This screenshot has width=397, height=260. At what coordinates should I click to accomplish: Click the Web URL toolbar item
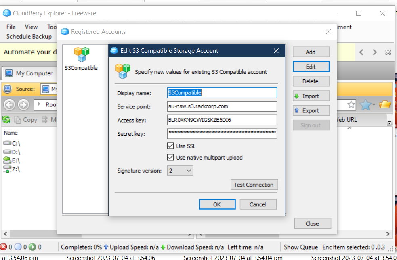coord(347,119)
